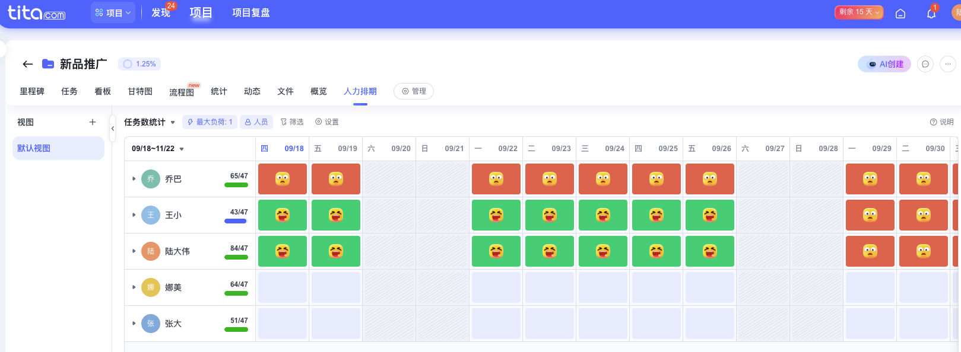The width and height of the screenshot is (961, 352).
Task: Expand the 乔巴 row triangle
Action: tap(134, 179)
